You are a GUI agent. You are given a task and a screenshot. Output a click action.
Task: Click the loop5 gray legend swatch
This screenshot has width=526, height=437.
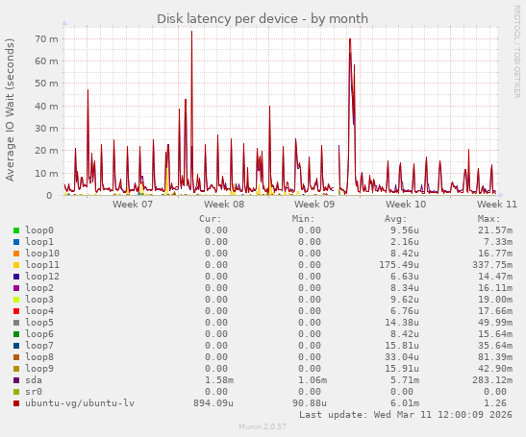(16, 323)
